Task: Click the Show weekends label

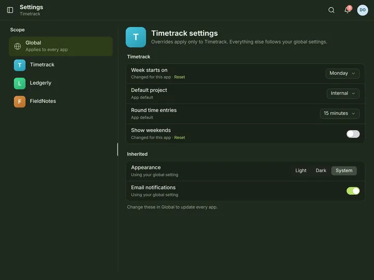Action: (151, 130)
